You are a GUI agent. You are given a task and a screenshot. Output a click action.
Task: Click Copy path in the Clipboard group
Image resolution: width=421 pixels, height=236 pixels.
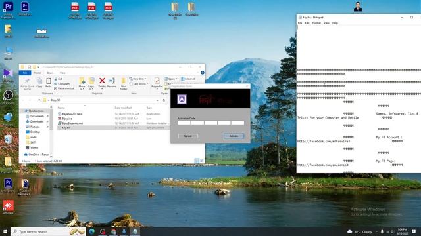click(62, 84)
